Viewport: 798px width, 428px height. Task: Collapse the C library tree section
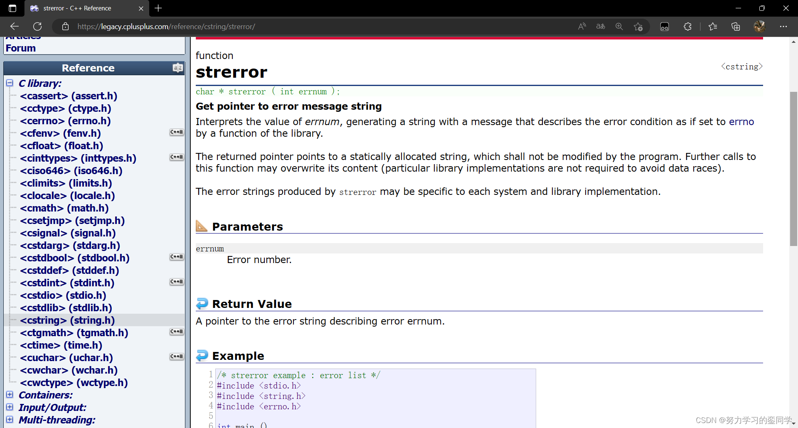coord(10,83)
